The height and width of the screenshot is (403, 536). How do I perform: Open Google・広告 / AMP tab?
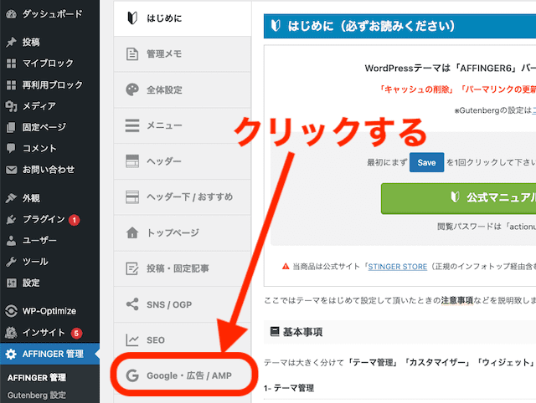[184, 375]
